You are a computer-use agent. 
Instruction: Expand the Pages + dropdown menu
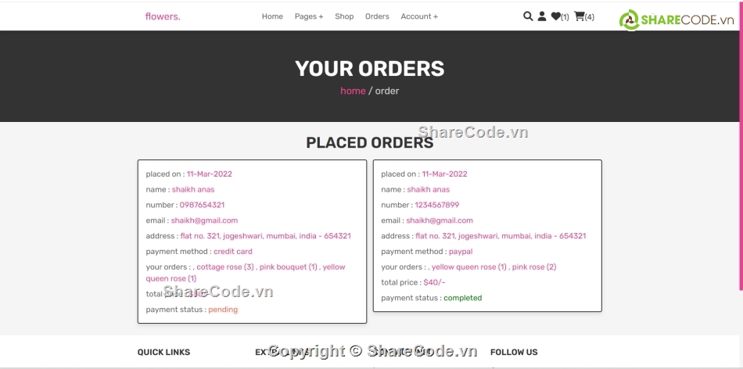(x=309, y=16)
